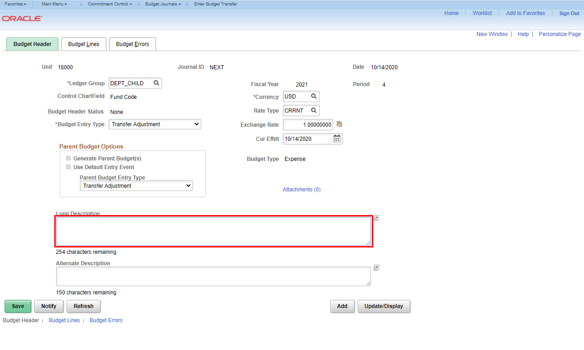Open the Cur Effdt calendar picker
The width and height of the screenshot is (584, 350).
(337, 139)
